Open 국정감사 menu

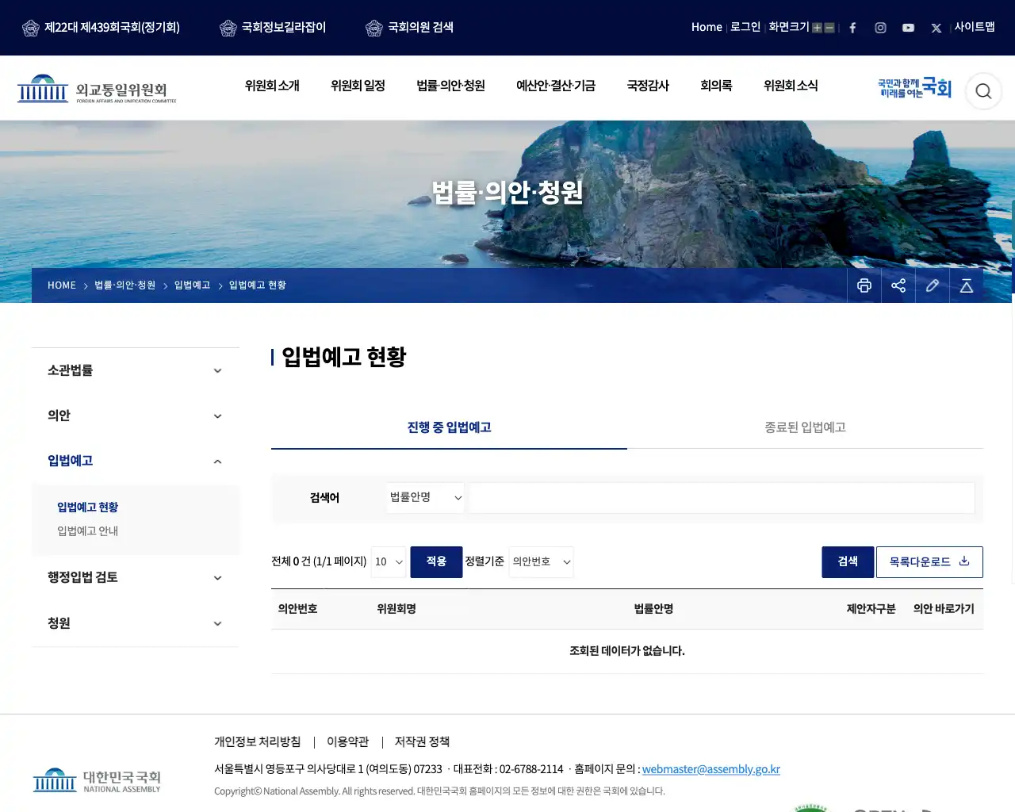point(648,86)
